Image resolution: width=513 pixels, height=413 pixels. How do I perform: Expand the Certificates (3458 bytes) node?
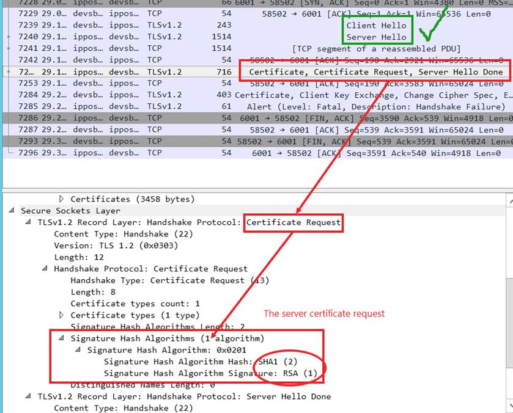[62, 199]
